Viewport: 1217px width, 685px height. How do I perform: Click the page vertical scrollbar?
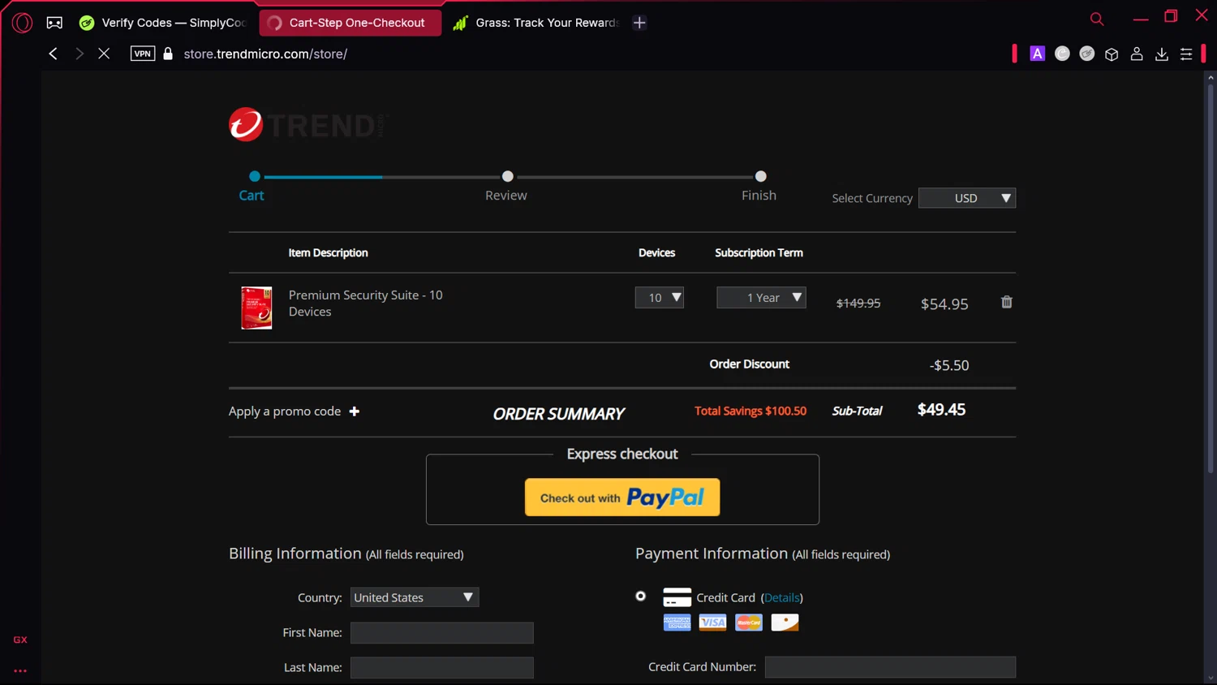coord(1211,278)
